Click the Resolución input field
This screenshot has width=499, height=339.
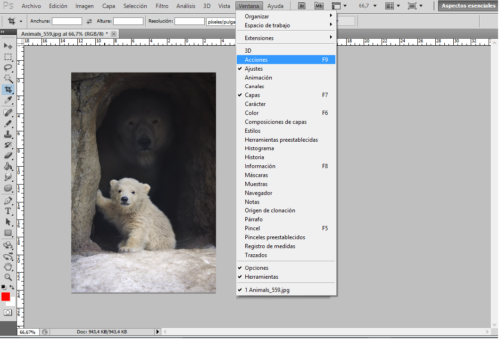click(189, 21)
